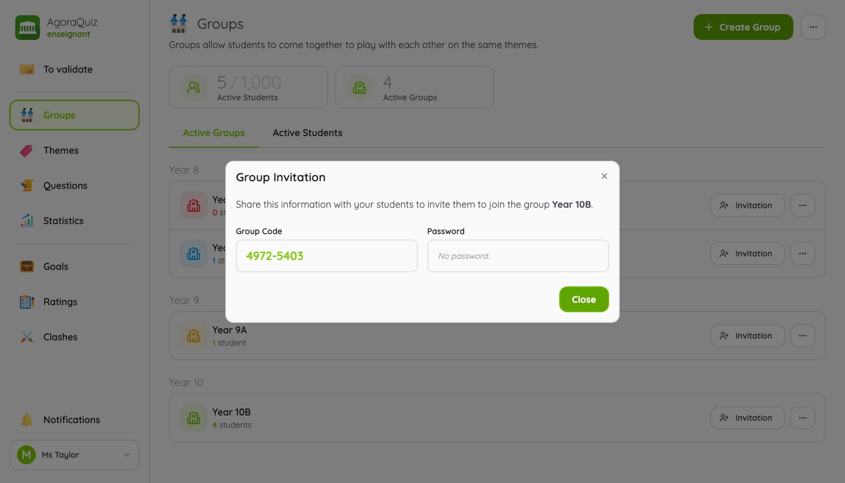This screenshot has width=845, height=483.
Task: Go to Questions using the scroll icon
Action: [x=27, y=185]
